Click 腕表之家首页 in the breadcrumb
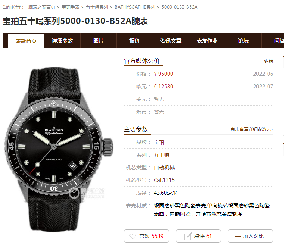 pos(42,7)
